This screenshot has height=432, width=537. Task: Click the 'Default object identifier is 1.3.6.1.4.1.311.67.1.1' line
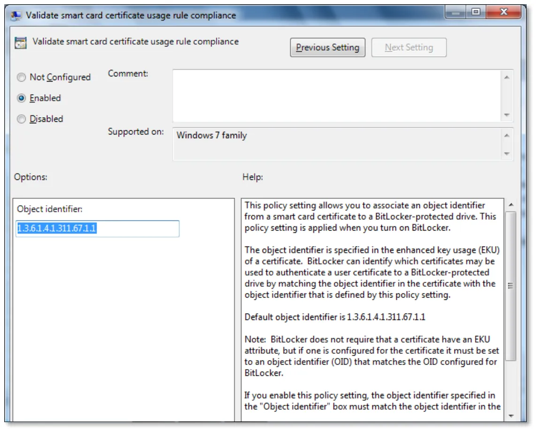pyautogui.click(x=335, y=317)
